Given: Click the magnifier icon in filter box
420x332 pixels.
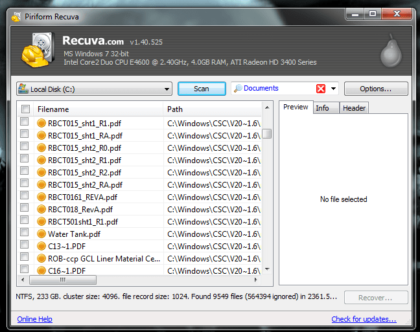Looking at the screenshot, I should tap(238, 88).
